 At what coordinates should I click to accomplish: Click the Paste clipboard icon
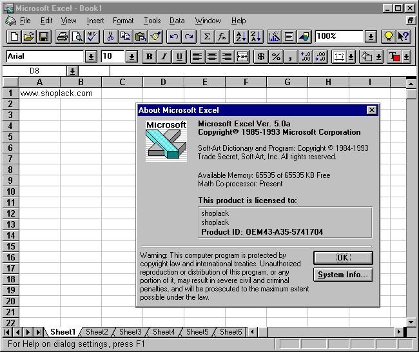[141, 36]
